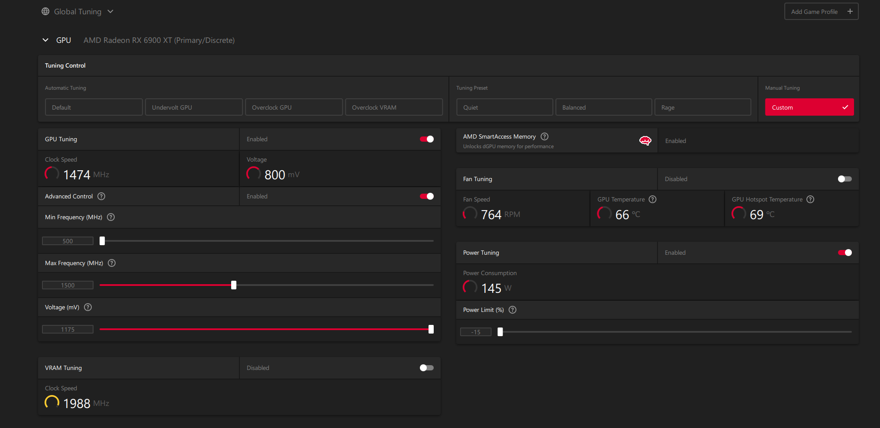
Task: Click the Voltage (mV) help icon
Action: click(88, 307)
